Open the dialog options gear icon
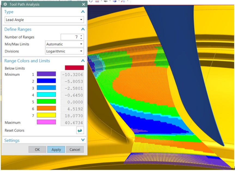This screenshot has width=235, height=171. coord(5,4)
